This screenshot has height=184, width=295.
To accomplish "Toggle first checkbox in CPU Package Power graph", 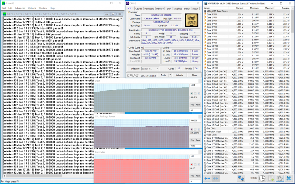I will click(x=192, y=129).
